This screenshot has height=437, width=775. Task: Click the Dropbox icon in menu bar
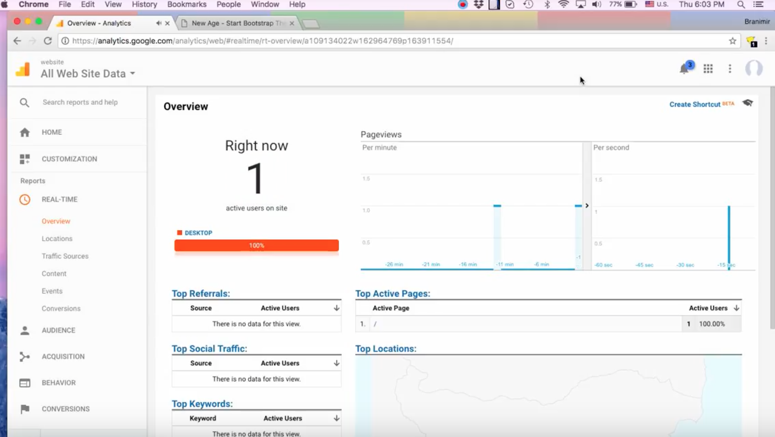click(479, 4)
